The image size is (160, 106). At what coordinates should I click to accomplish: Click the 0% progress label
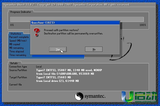click(x=12, y=25)
